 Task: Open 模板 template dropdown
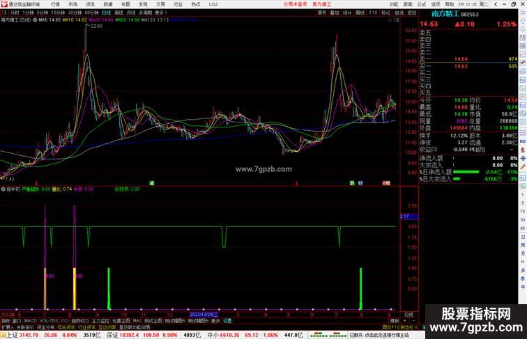[x=395, y=321]
